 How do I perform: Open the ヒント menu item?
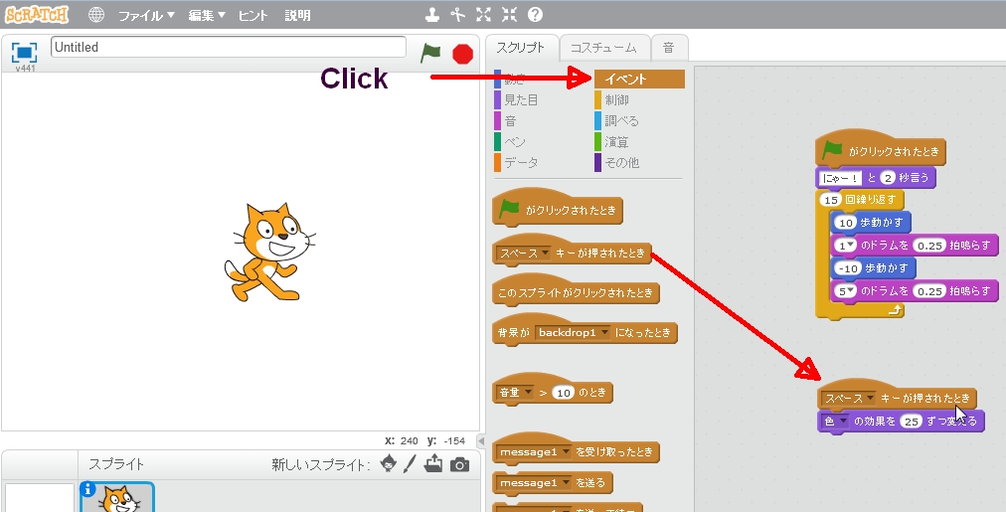tap(252, 15)
